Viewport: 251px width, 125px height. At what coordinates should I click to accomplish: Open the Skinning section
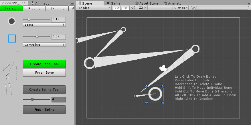(57, 8)
